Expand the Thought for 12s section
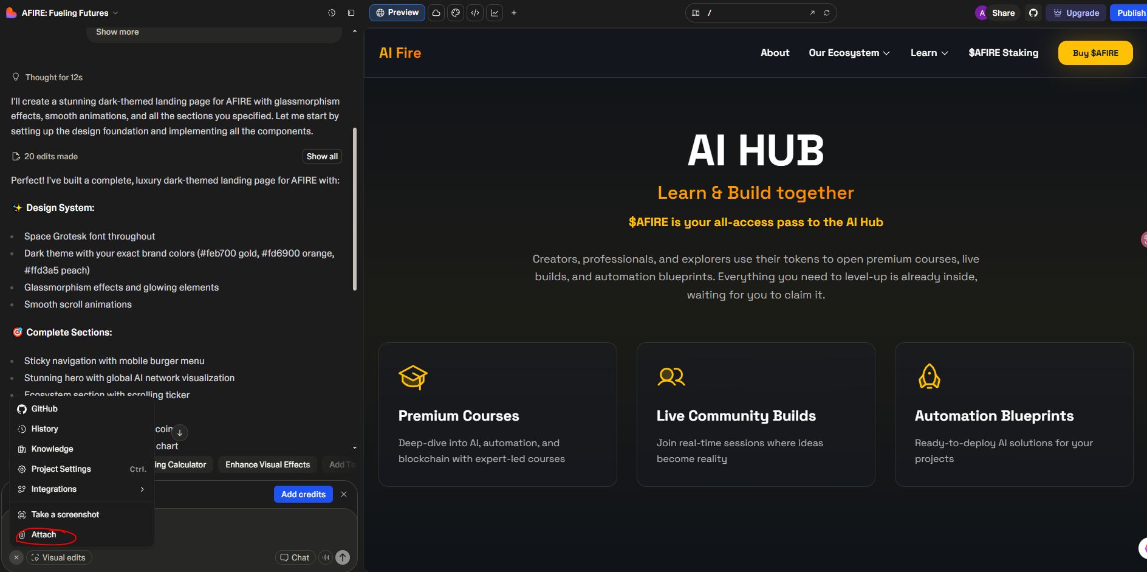1147x572 pixels. 47,77
